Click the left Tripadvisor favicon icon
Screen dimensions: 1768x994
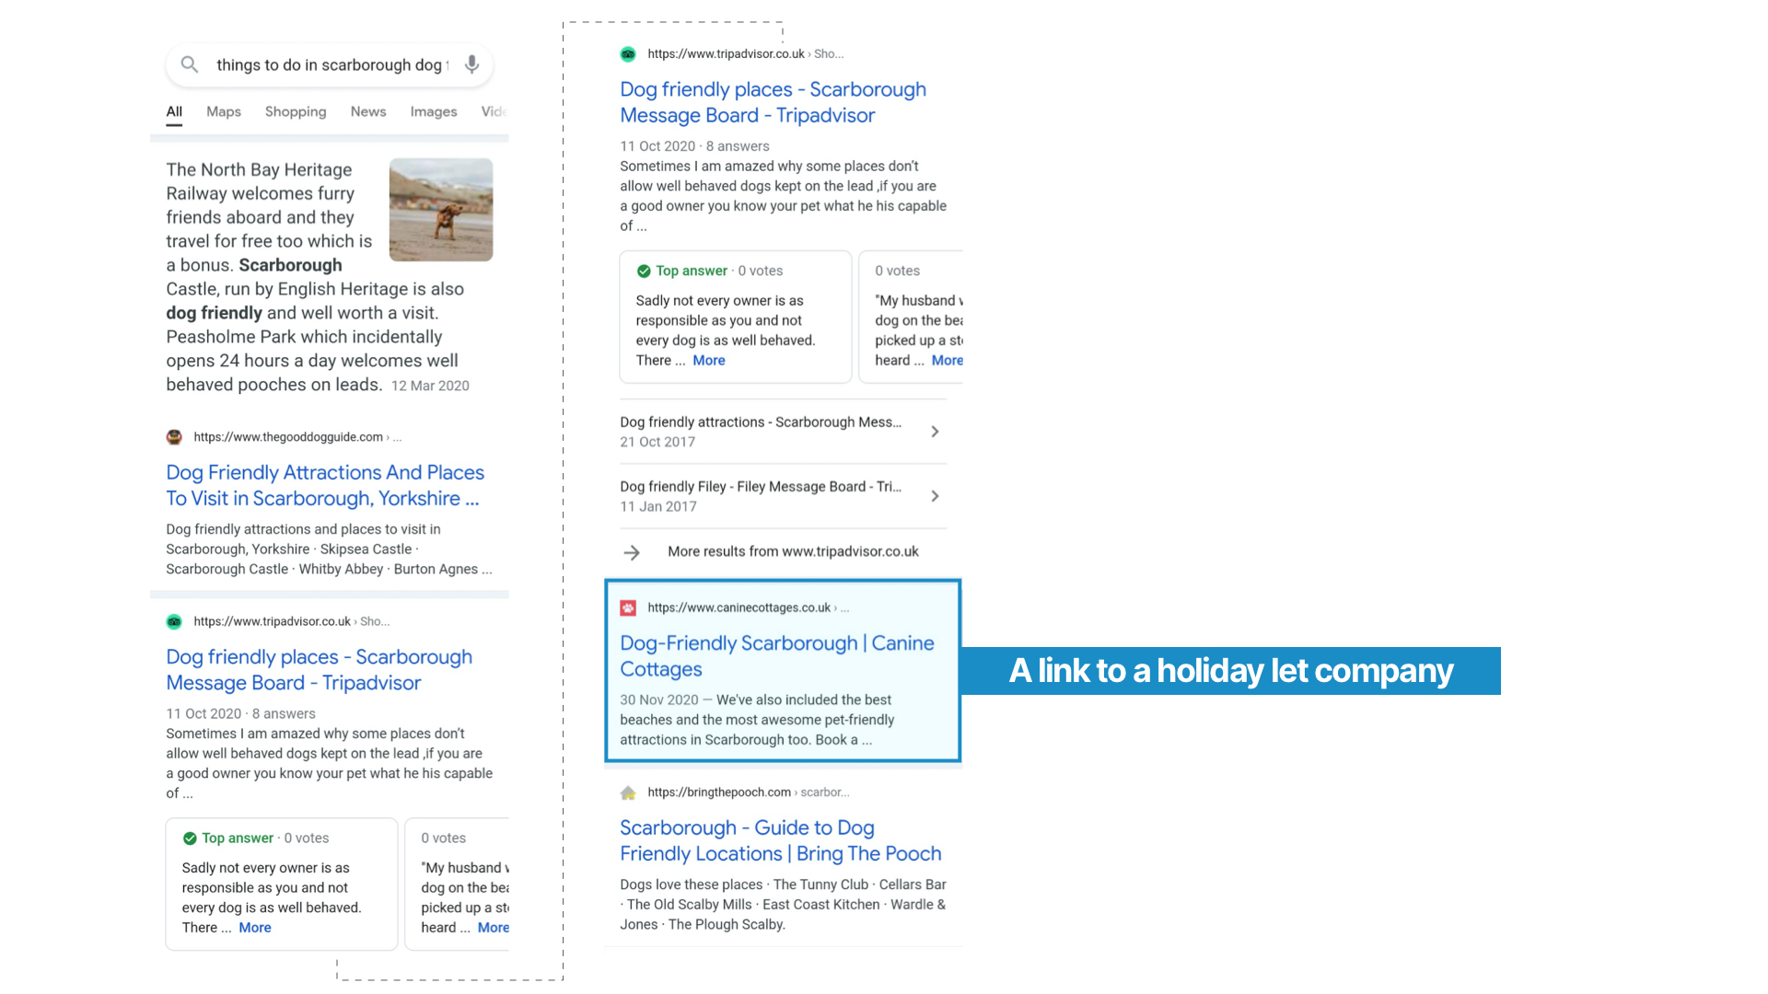[x=174, y=622]
